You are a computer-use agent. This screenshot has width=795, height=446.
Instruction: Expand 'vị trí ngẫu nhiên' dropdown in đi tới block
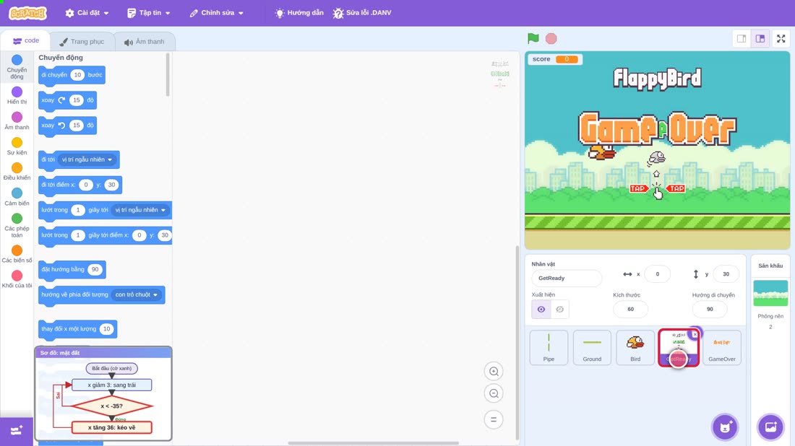87,159
